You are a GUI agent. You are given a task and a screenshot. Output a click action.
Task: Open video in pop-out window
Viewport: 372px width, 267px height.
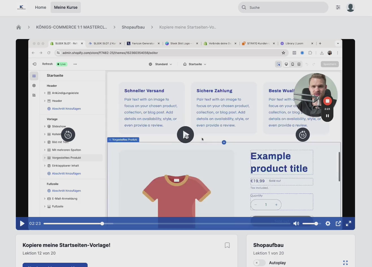coord(338,223)
